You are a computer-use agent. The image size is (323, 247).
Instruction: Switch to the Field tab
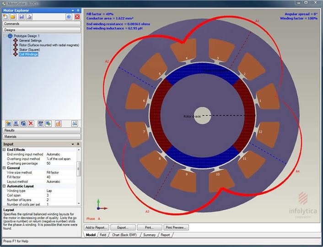click(x=103, y=235)
